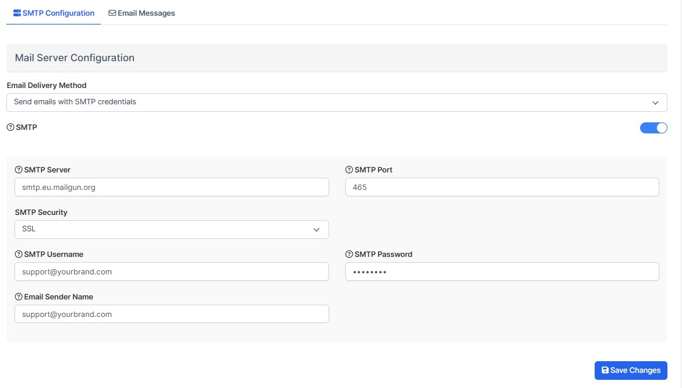Click the SMTP Password help icon

(349, 255)
